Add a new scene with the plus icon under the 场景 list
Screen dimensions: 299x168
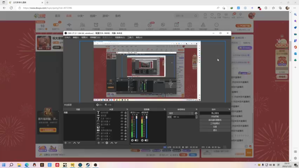[66, 143]
